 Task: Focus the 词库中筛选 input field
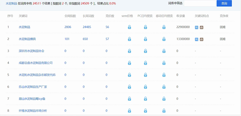click(200, 3)
